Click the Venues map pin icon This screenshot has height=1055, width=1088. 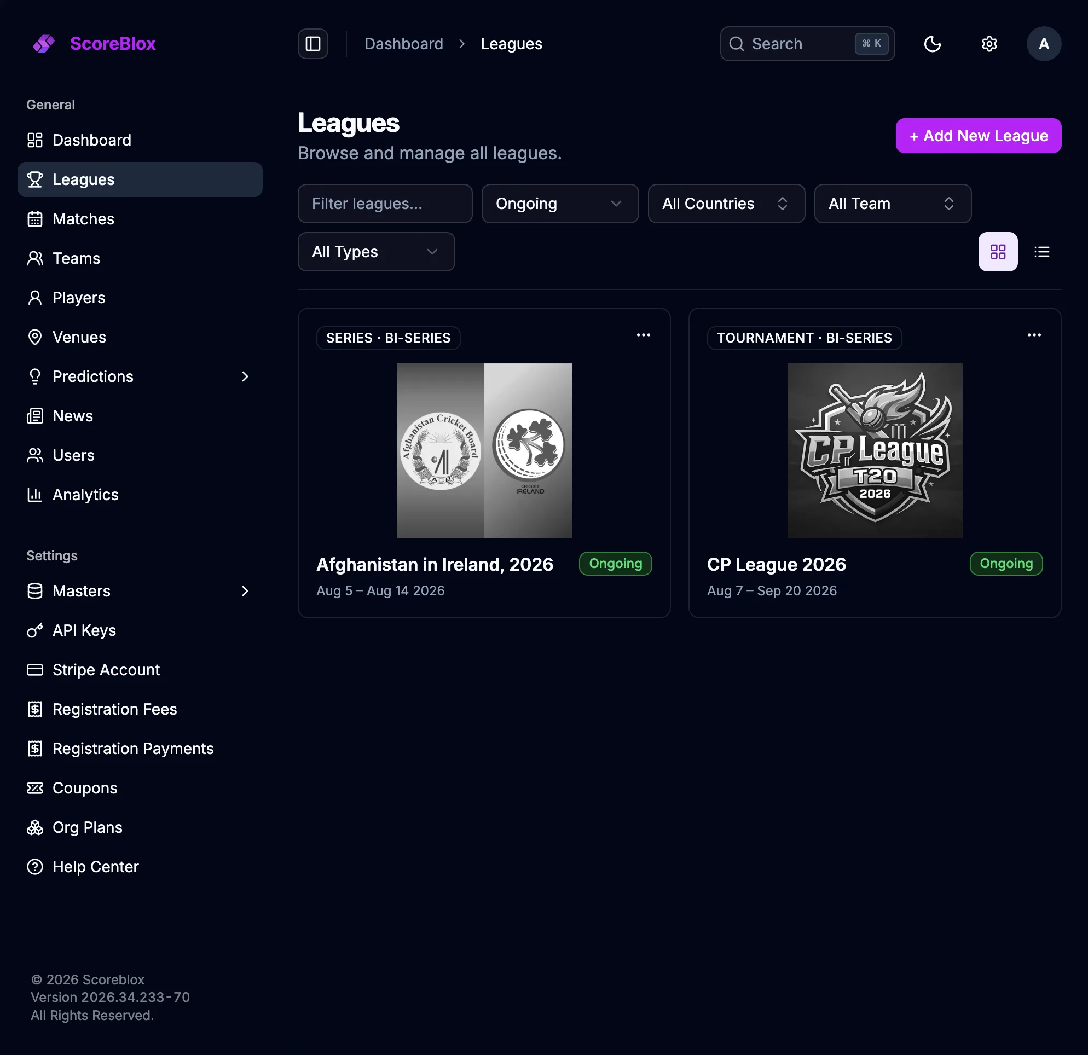point(35,337)
